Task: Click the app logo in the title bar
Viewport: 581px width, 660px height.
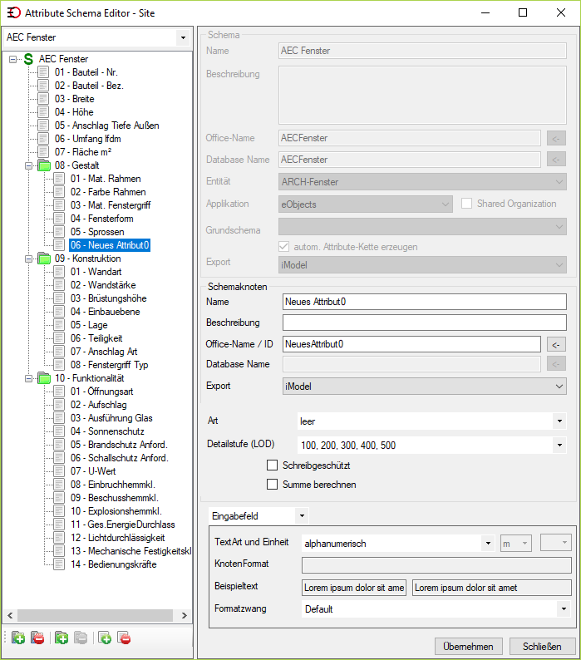Action: [x=13, y=13]
